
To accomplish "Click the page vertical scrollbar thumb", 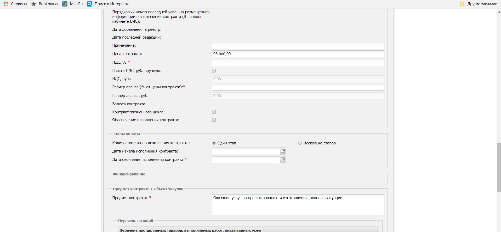I will coord(499,167).
